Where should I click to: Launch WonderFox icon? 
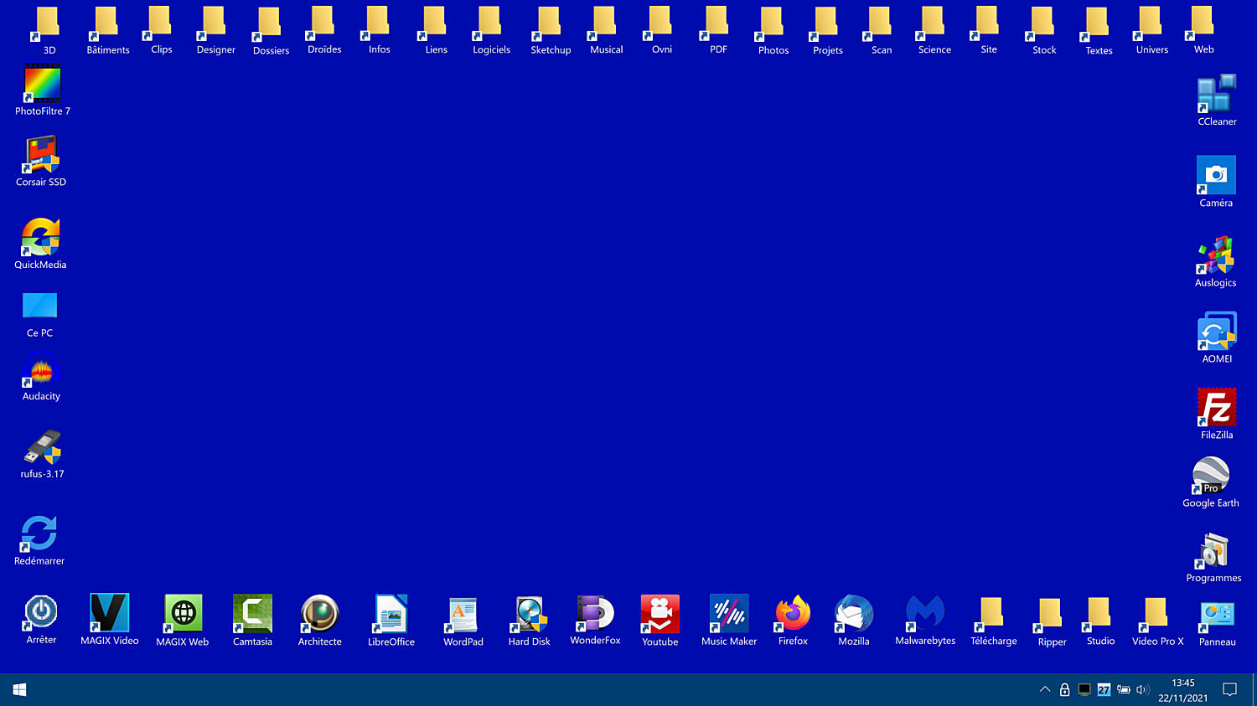tap(595, 613)
